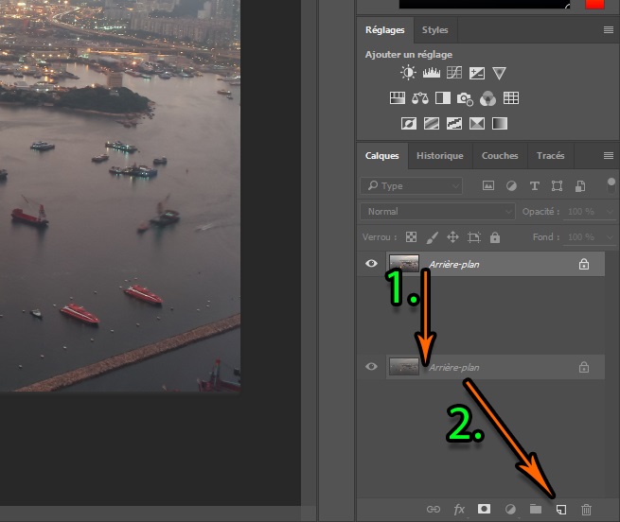Select the top Arrière-plan layer thumbnail

(x=404, y=264)
